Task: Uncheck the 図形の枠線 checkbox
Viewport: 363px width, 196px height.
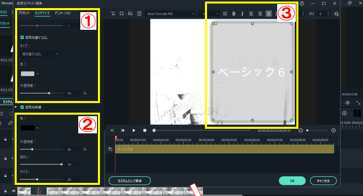Action: pyautogui.click(x=22, y=107)
